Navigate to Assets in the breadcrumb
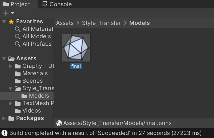Viewport: 214px width, 138px height. [65, 23]
